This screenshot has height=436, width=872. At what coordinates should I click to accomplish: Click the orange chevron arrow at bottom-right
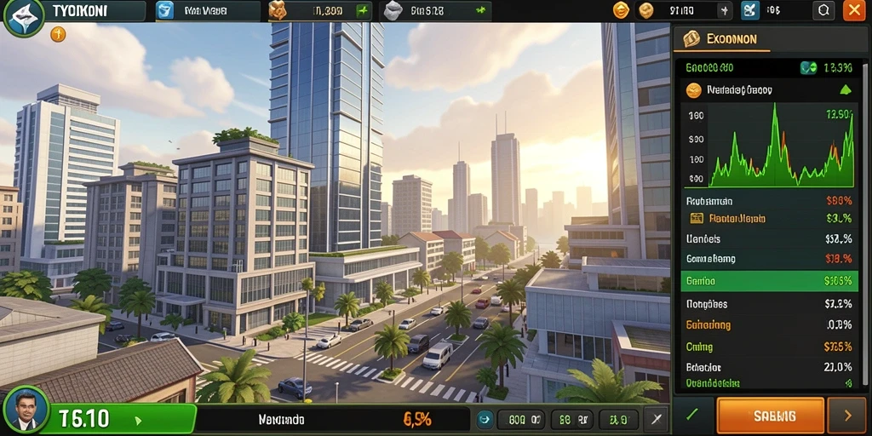point(847,416)
